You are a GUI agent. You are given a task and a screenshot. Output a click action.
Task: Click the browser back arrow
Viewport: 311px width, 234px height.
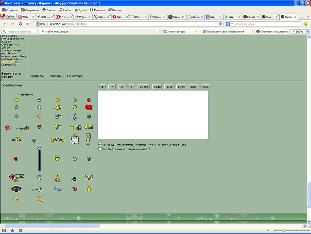5,24
